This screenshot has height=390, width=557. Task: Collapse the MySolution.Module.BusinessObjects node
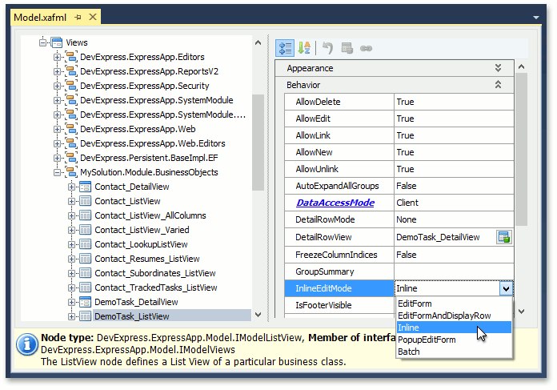coord(57,172)
